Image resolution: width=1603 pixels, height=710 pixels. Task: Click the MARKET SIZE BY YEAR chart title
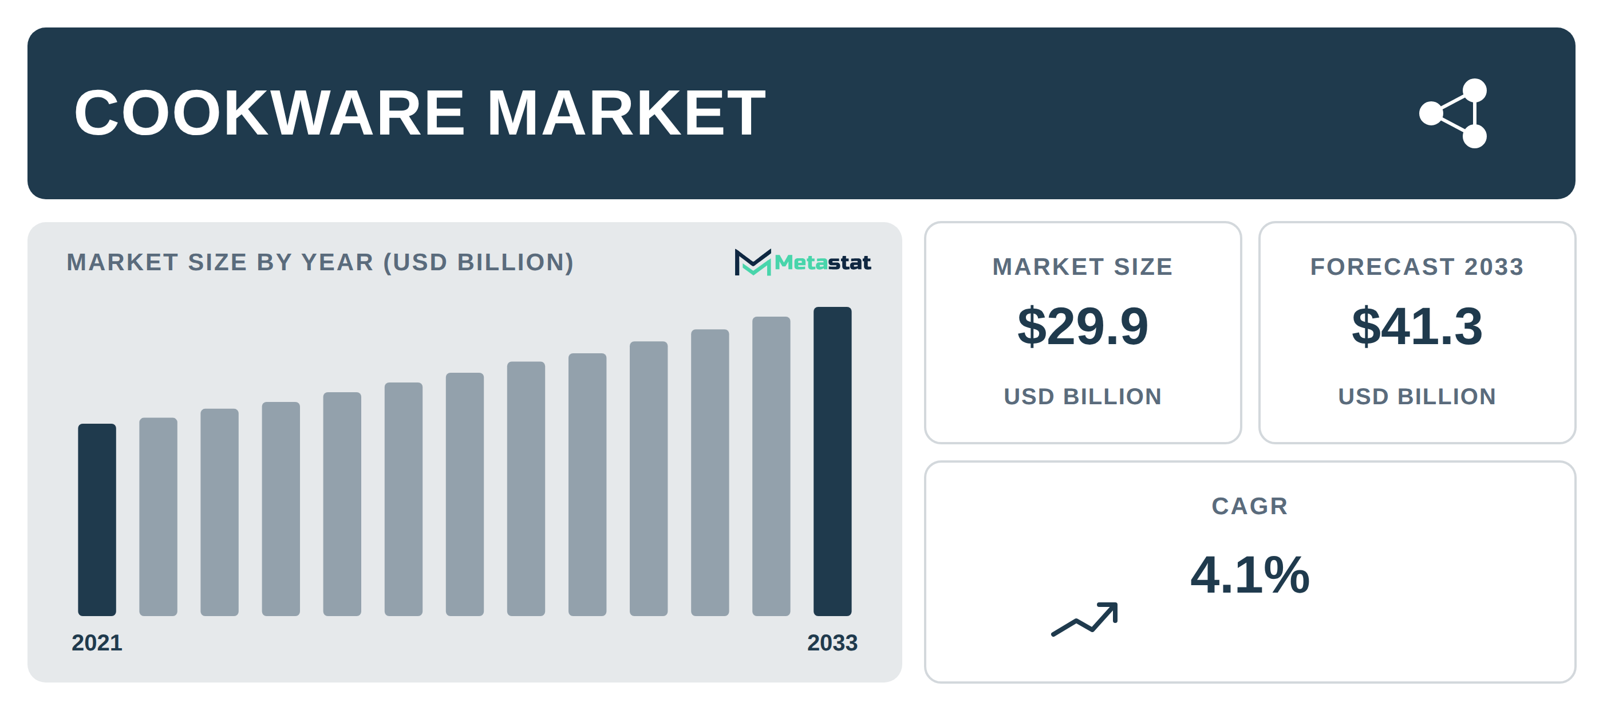pos(321,263)
